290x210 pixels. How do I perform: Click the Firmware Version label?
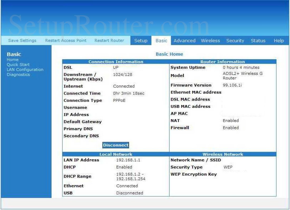pyautogui.click(x=191, y=85)
